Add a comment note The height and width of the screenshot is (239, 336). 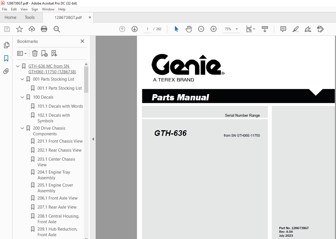point(283,29)
